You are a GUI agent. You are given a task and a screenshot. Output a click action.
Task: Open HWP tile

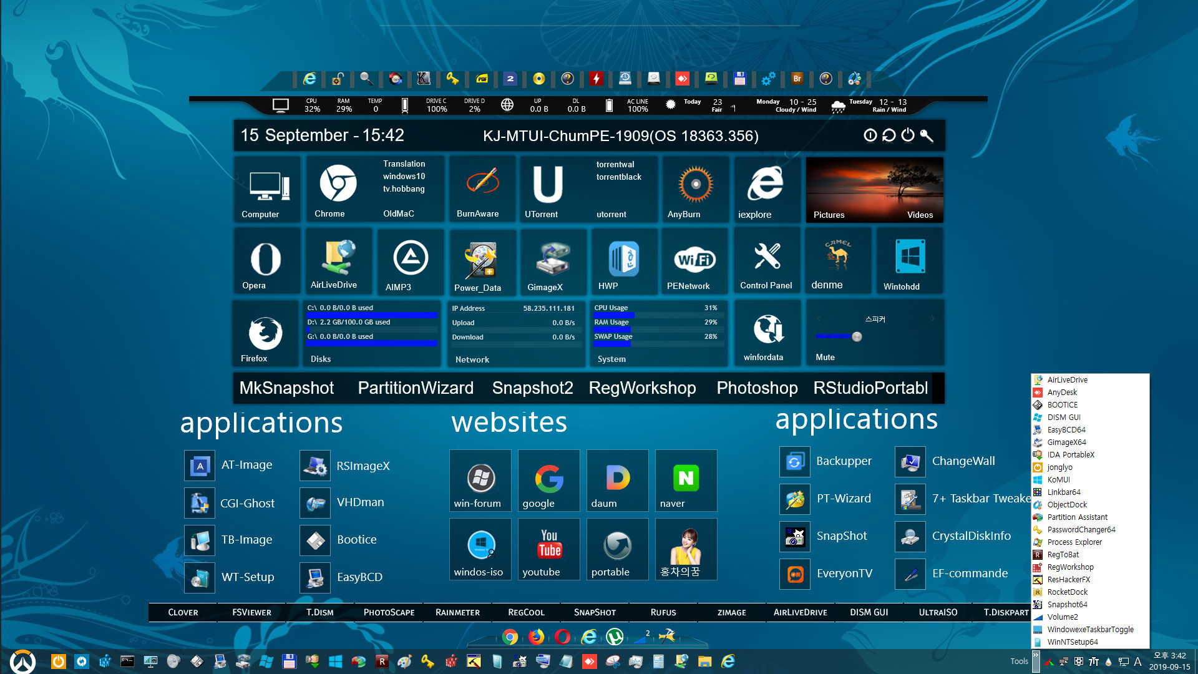624,261
